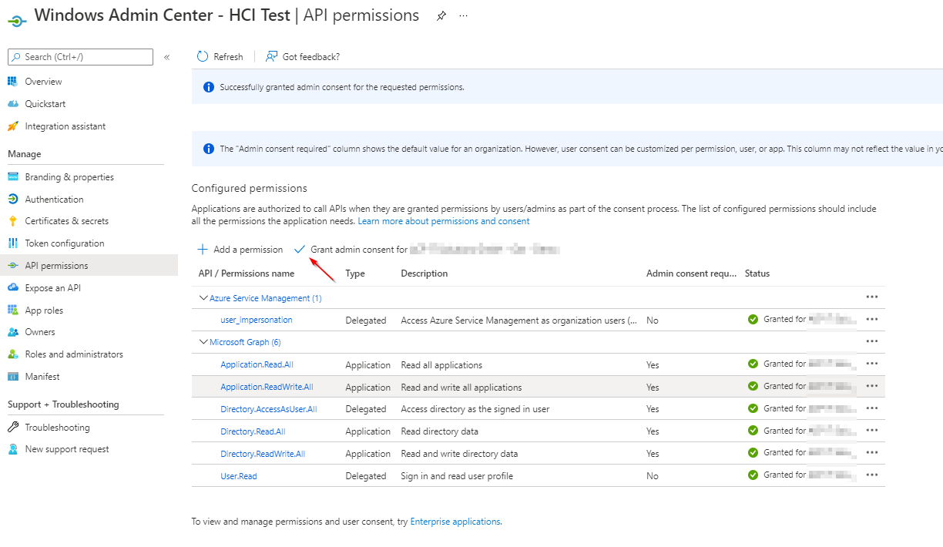Click the Quickstart cloud icon
The image size is (943, 547).
coord(13,104)
